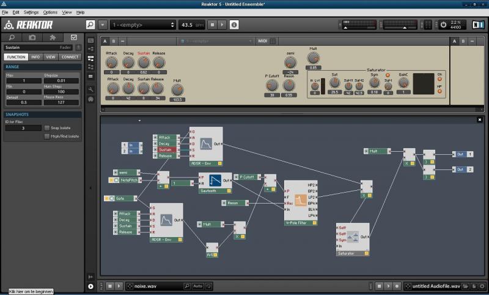489x295 pixels.
Task: Minimize instrument panel with the minus button
Action: click(122, 41)
